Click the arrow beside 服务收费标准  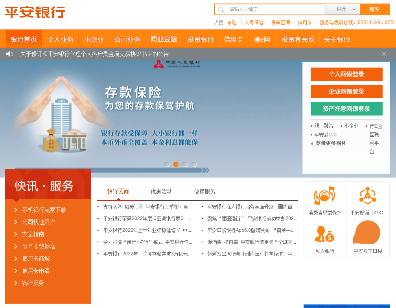click(x=16, y=246)
